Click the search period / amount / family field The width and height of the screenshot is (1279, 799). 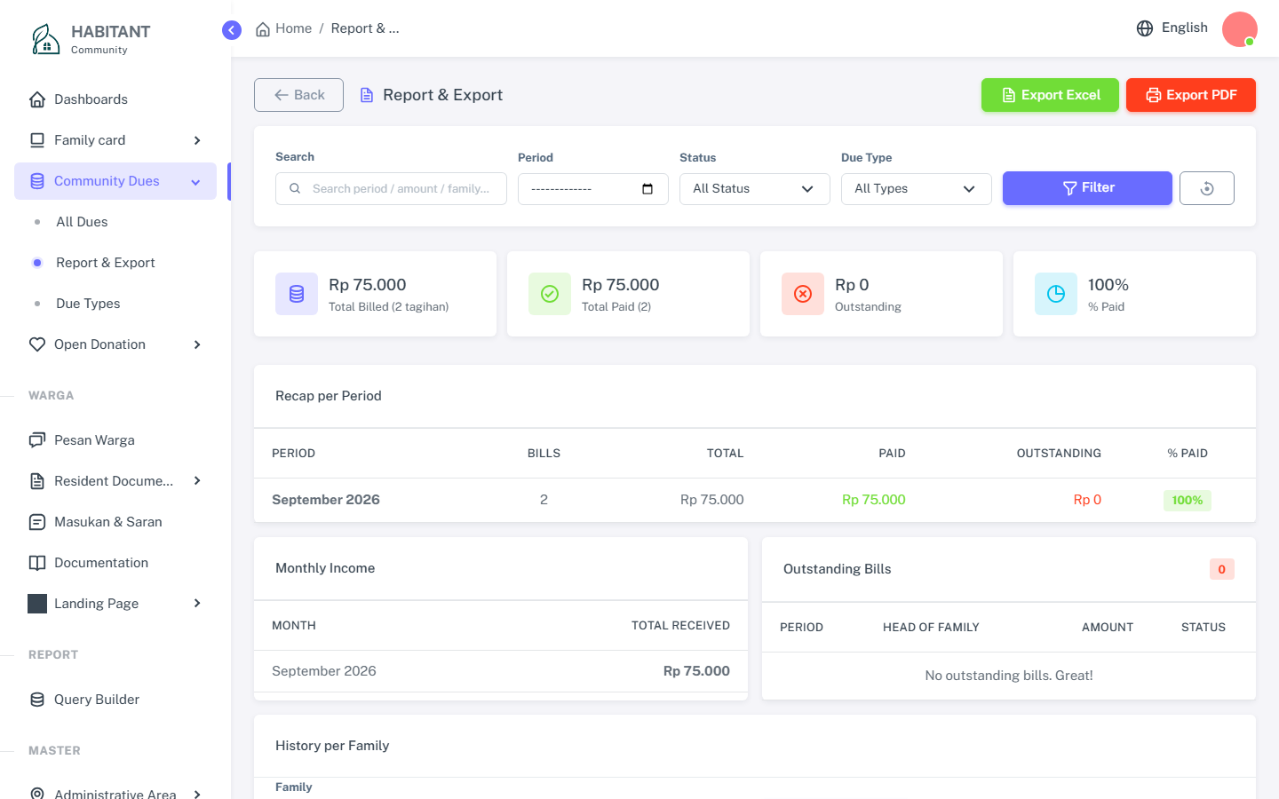[391, 189]
